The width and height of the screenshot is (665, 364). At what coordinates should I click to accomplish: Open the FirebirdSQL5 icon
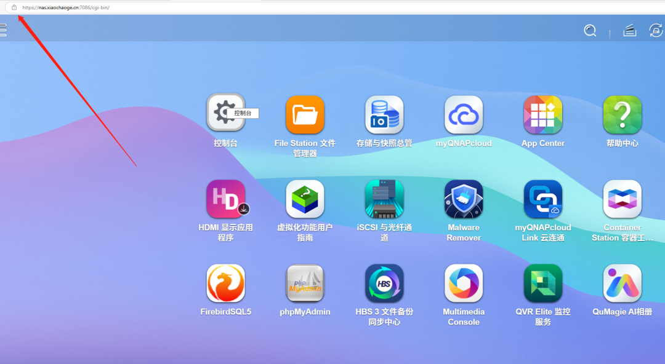pos(225,283)
